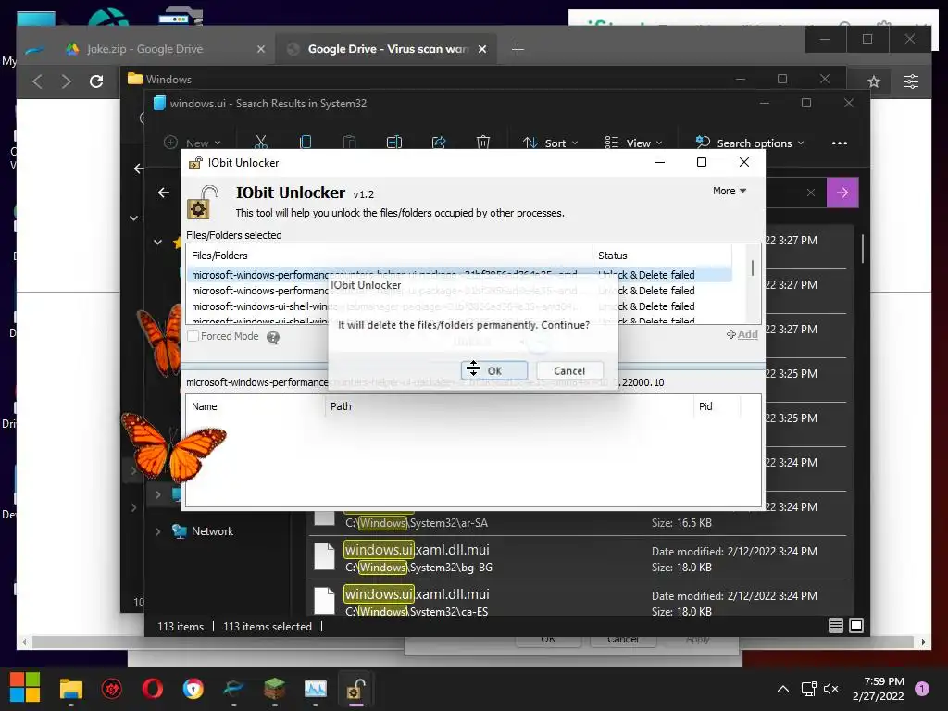Open the red gear app in the taskbar
Screen dimensions: 948x711
[x=112, y=689]
